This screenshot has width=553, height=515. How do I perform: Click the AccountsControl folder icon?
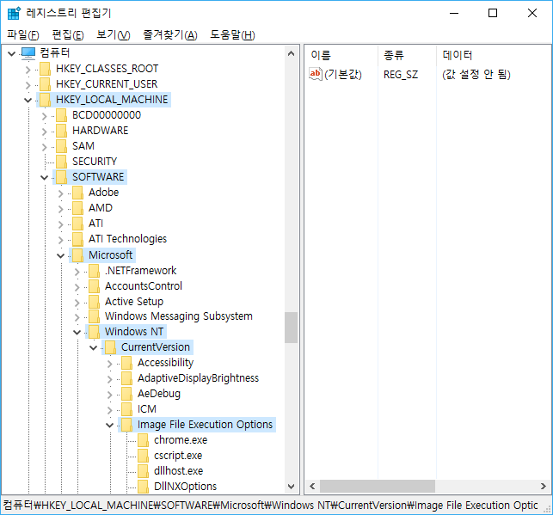[94, 286]
